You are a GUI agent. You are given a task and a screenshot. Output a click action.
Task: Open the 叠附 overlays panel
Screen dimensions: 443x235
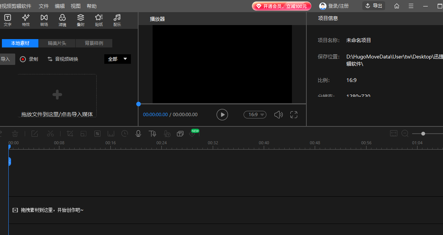pyautogui.click(x=81, y=20)
